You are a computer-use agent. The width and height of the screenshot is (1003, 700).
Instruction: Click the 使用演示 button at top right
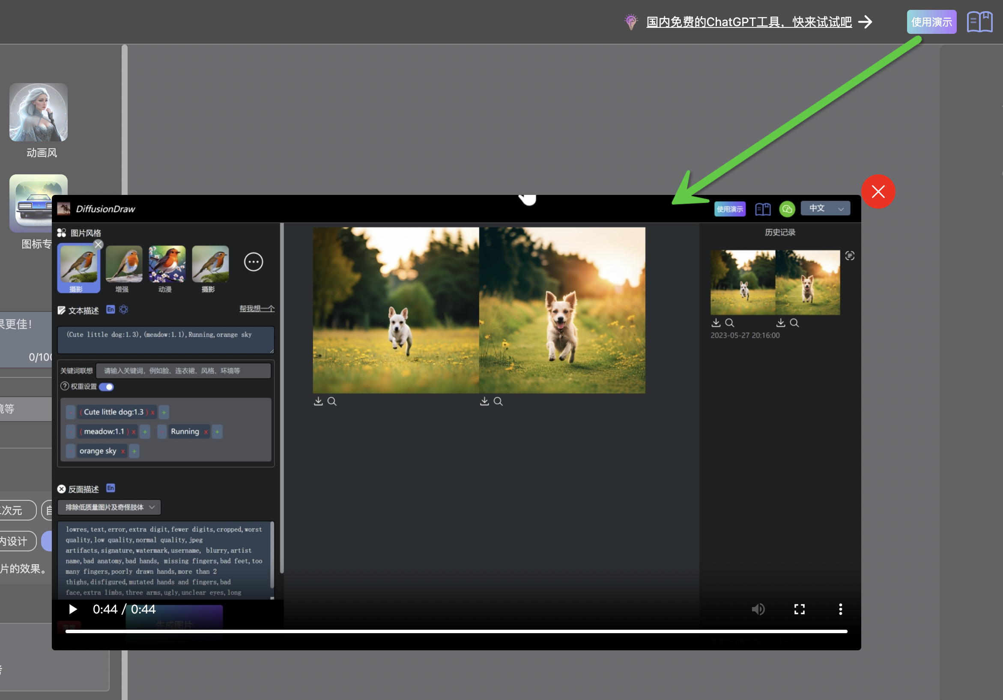[x=931, y=22]
